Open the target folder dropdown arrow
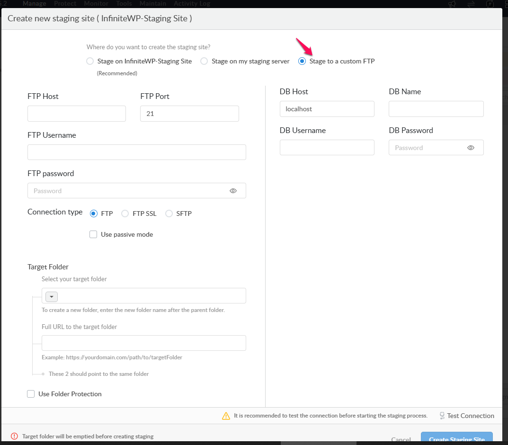This screenshot has width=508, height=445. coord(52,297)
